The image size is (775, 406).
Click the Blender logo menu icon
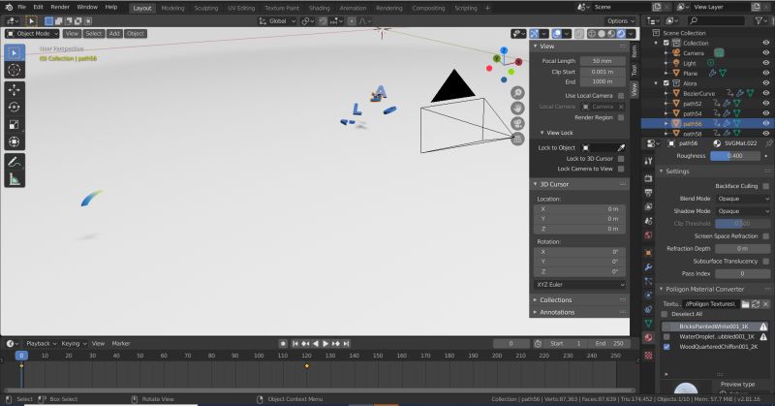point(9,7)
